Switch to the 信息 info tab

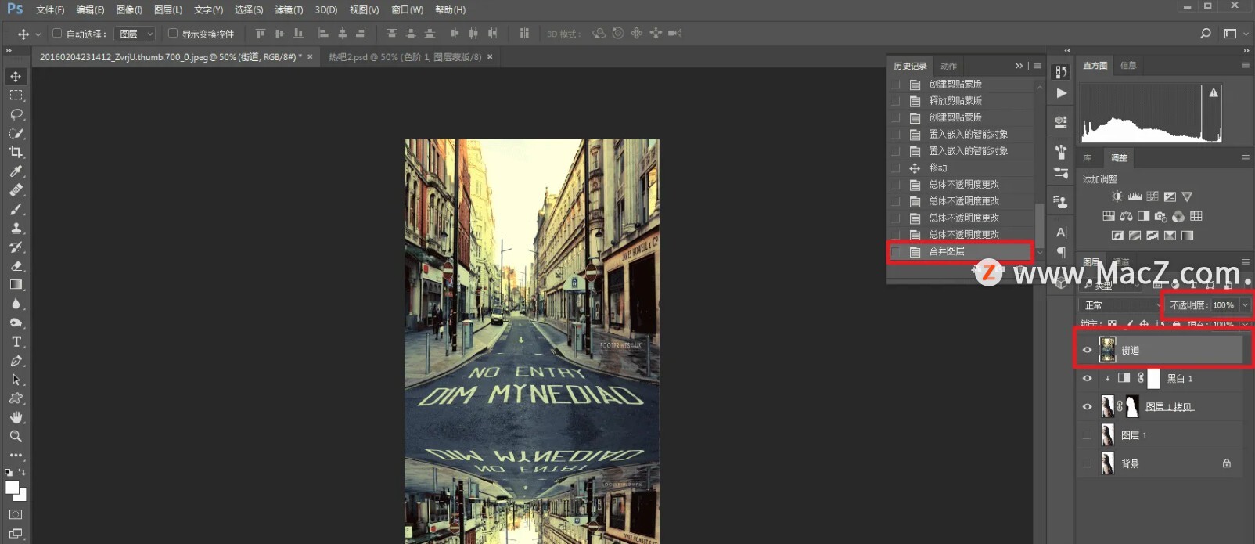(x=1127, y=66)
